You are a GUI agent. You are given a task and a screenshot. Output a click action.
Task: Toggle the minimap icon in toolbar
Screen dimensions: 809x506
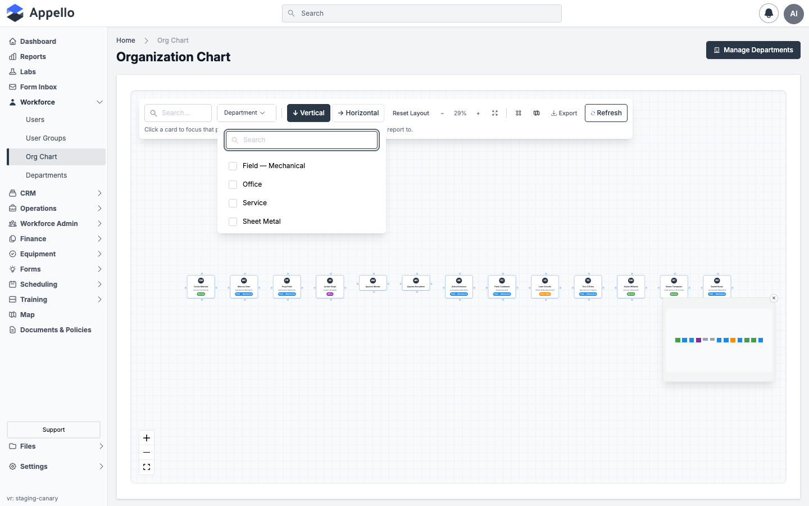pos(537,113)
